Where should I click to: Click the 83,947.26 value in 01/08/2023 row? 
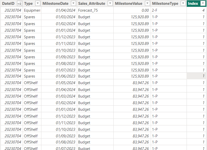click(132, 142)
